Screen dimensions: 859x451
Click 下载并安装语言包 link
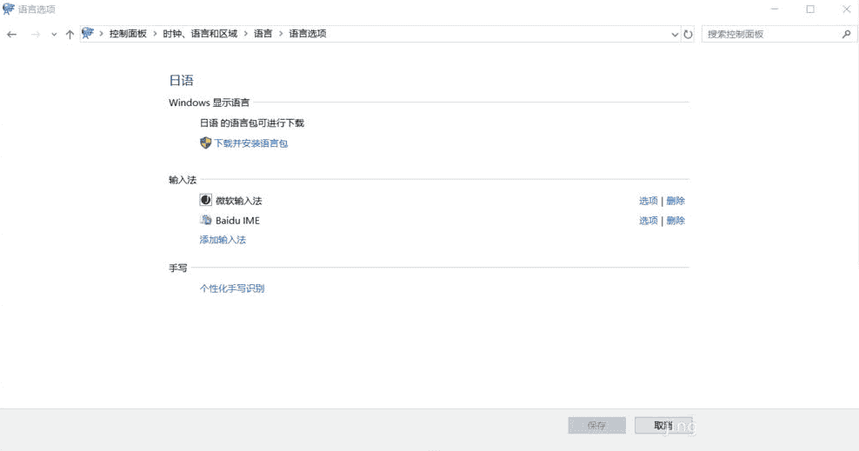click(x=251, y=143)
